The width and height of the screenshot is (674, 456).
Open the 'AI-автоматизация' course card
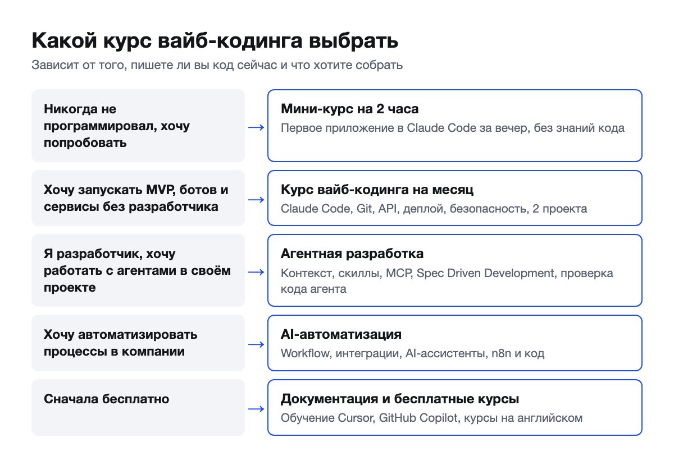click(455, 343)
